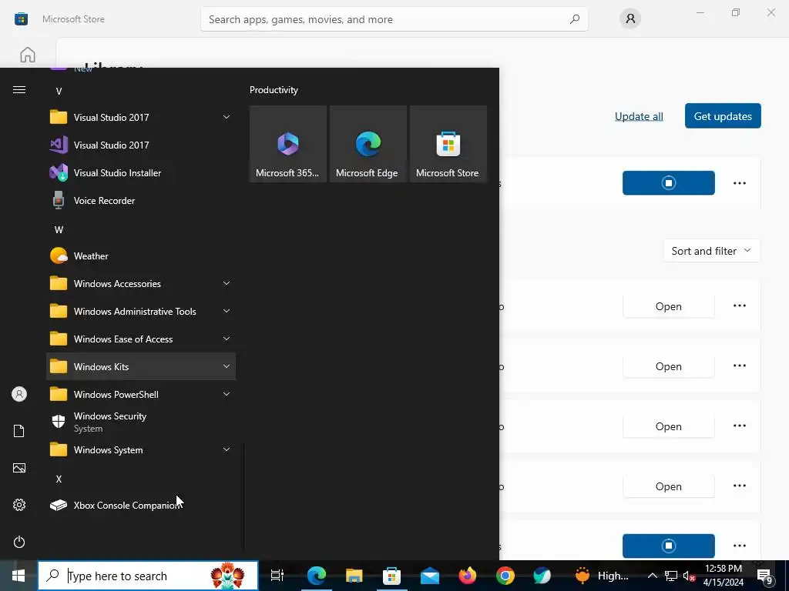Screen dimensions: 789x591
Task: Open the Microsoft Edge tile
Action: [x=368, y=144]
